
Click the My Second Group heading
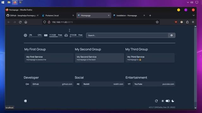point(88,49)
